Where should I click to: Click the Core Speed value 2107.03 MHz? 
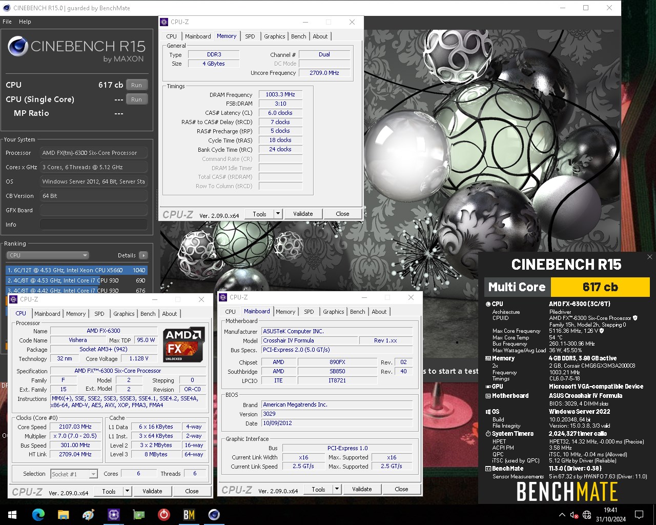75,427
